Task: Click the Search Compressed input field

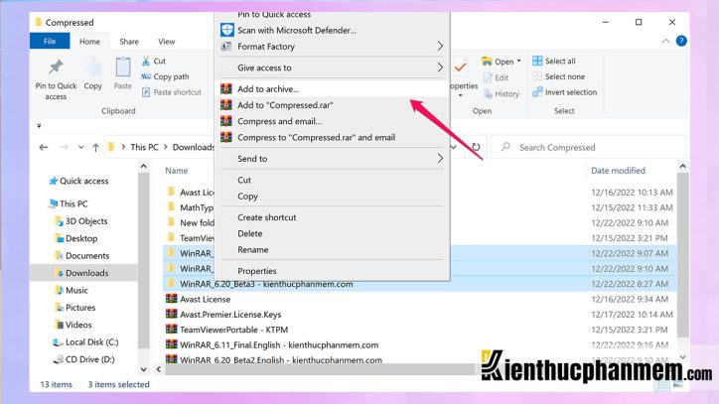Action: (588, 147)
